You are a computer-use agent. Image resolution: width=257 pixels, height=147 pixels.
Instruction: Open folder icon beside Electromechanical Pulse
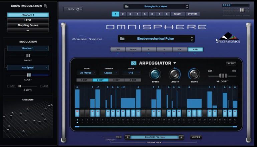pos(122,39)
